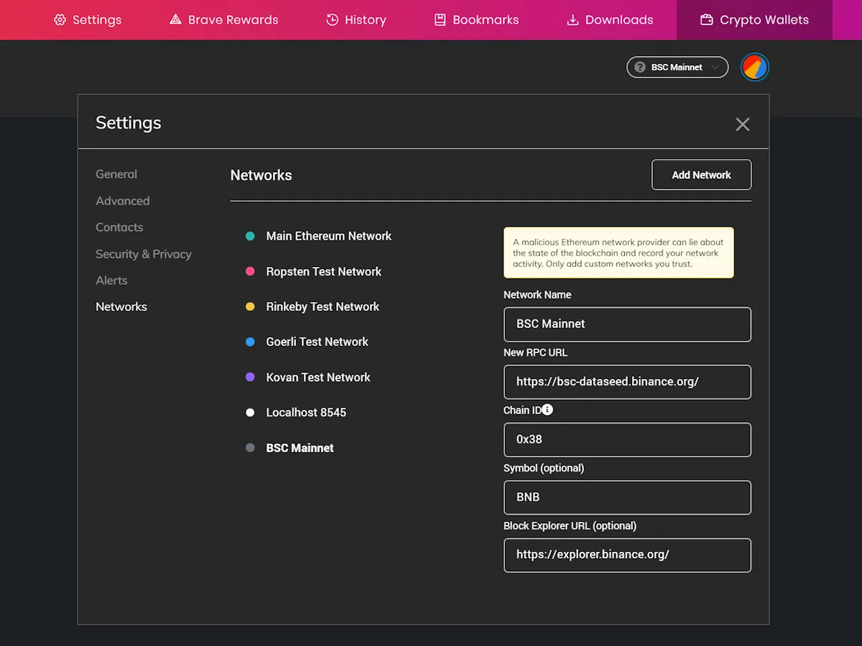Viewport: 862px width, 646px height.
Task: Click the Symbol field showing BNB
Action: pos(627,497)
